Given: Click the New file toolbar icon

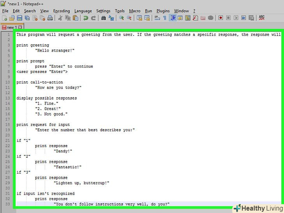Looking at the screenshot, I should [x=5, y=18].
